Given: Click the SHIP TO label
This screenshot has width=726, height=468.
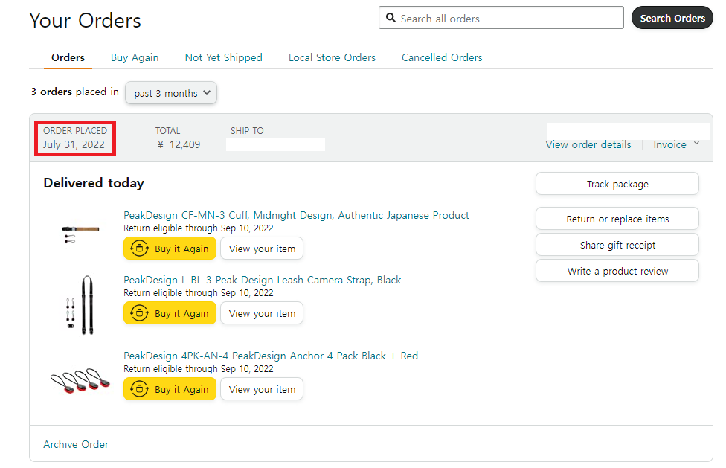Looking at the screenshot, I should [247, 130].
